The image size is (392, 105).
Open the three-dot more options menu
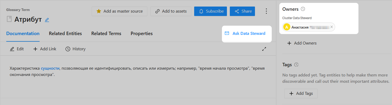[x=266, y=11]
